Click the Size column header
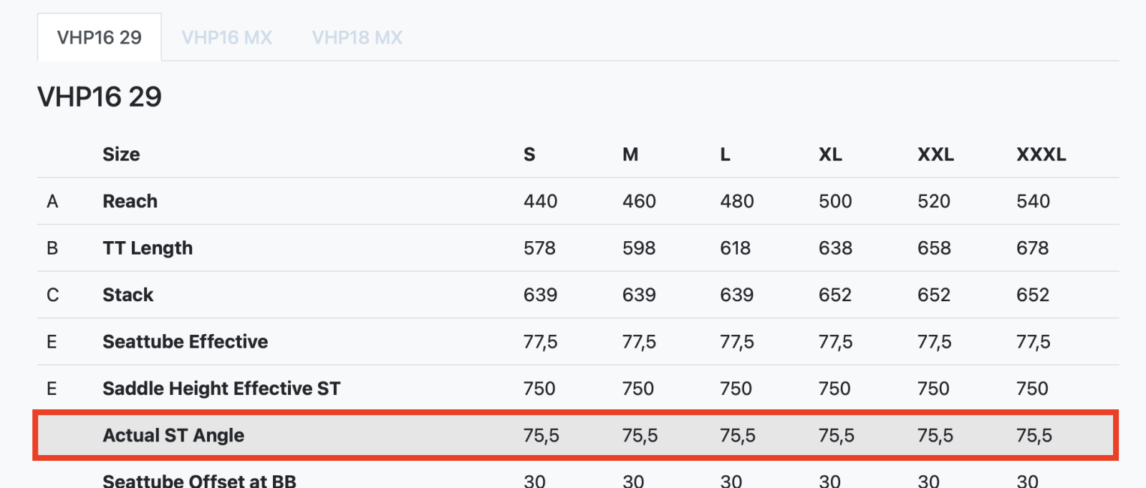The height and width of the screenshot is (488, 1146). click(121, 155)
